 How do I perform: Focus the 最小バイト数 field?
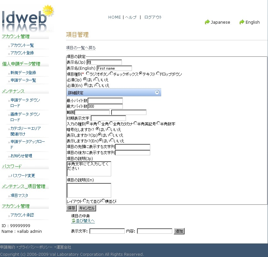105,100
